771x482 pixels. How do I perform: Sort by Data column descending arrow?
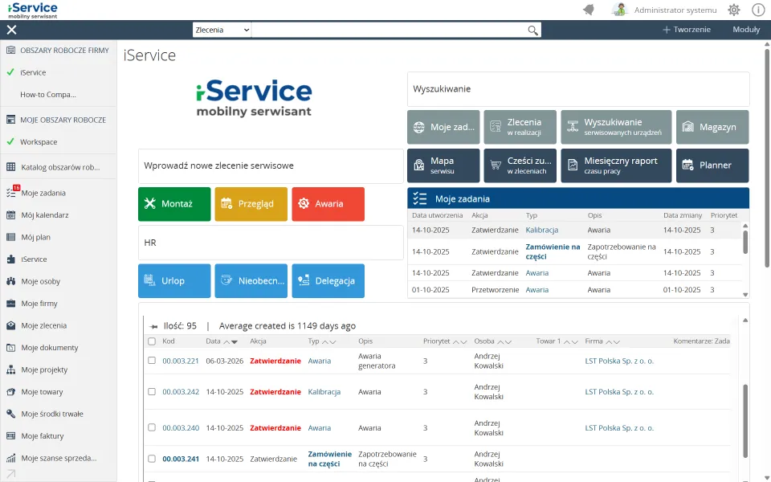pyautogui.click(x=235, y=342)
